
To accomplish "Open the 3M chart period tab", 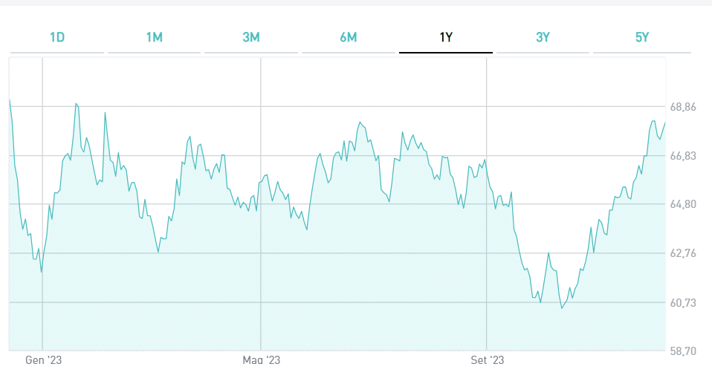I will tap(251, 38).
